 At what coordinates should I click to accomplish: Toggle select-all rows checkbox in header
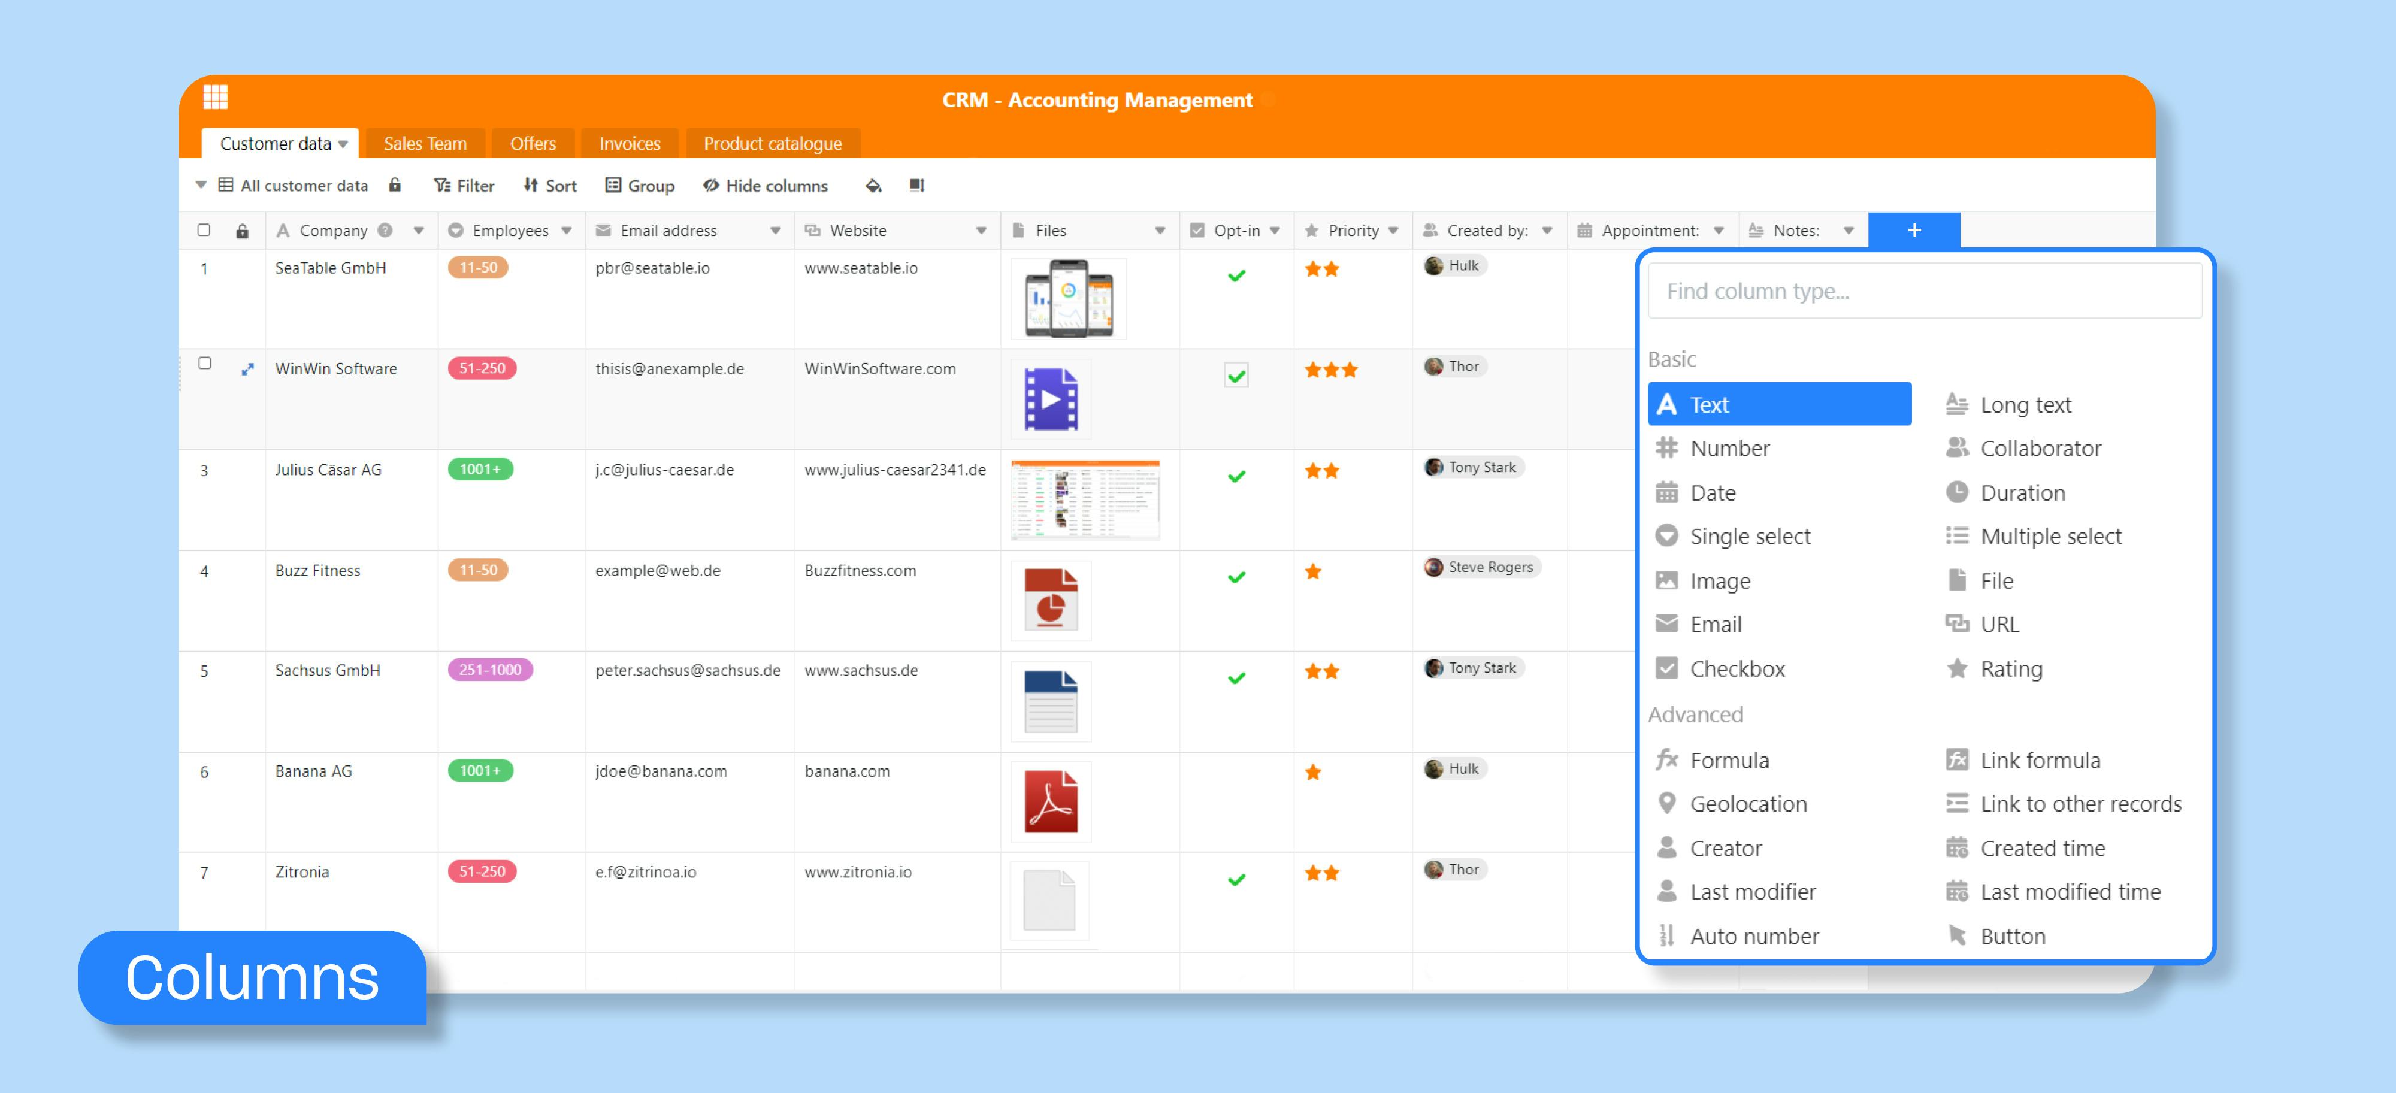pyautogui.click(x=204, y=230)
